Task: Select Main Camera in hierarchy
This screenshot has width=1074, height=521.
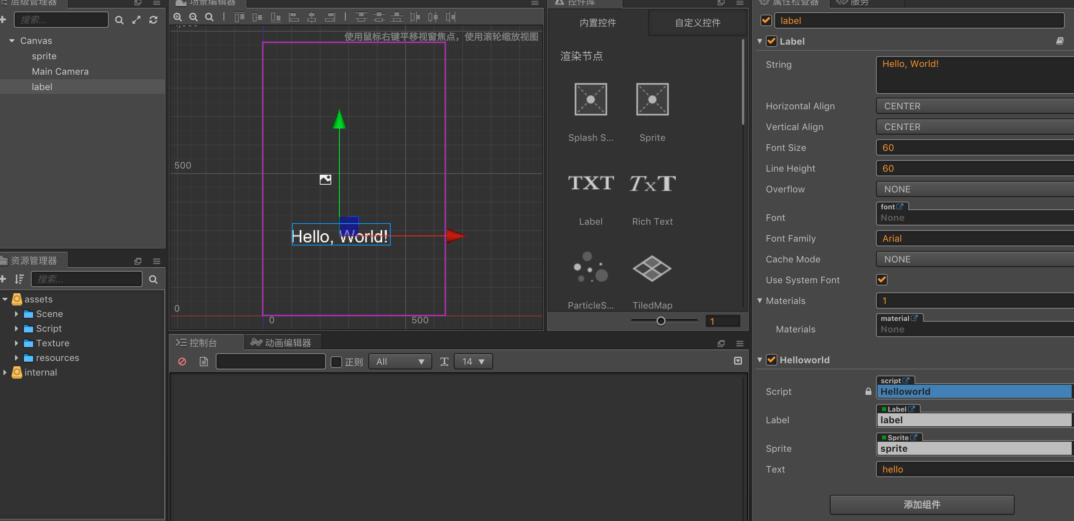Action: pos(60,71)
